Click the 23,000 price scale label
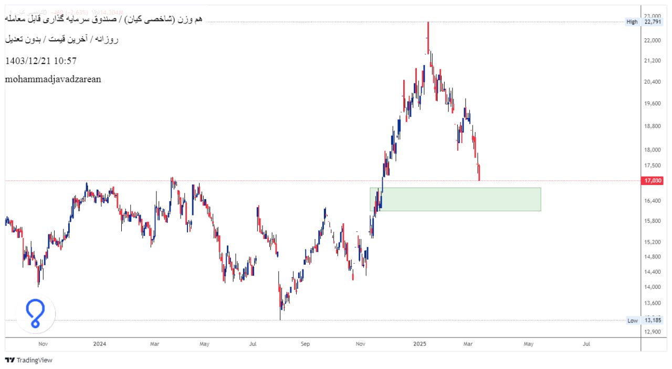The width and height of the screenshot is (672, 369). click(653, 16)
